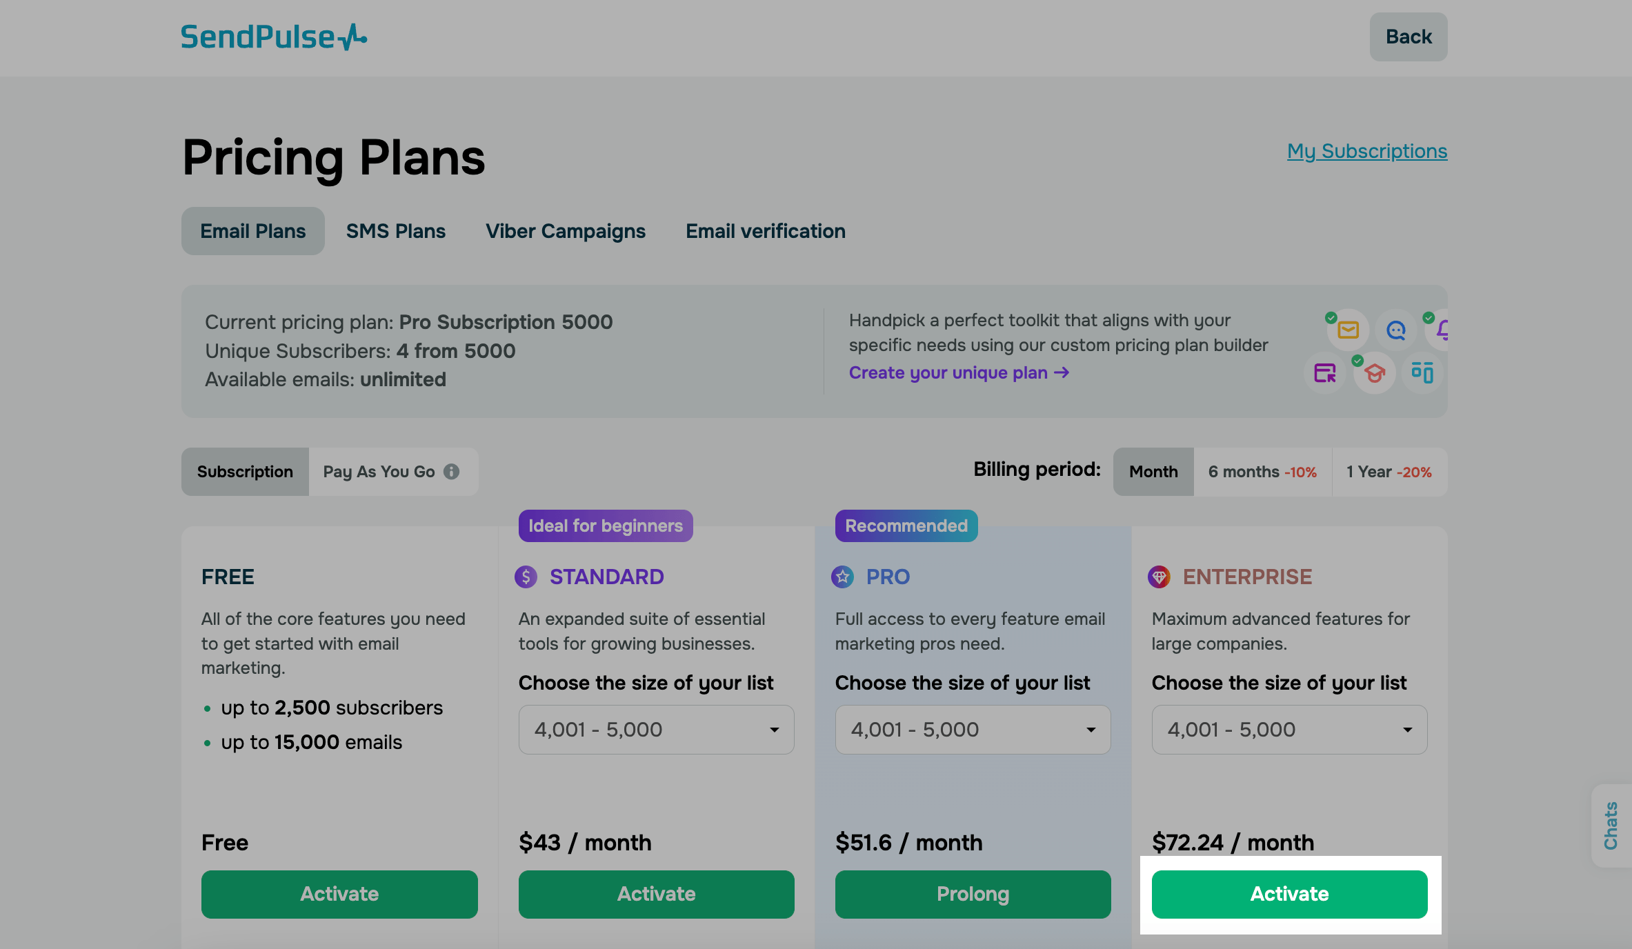Click the Pay As You Go info icon
The height and width of the screenshot is (949, 1632).
(x=451, y=472)
